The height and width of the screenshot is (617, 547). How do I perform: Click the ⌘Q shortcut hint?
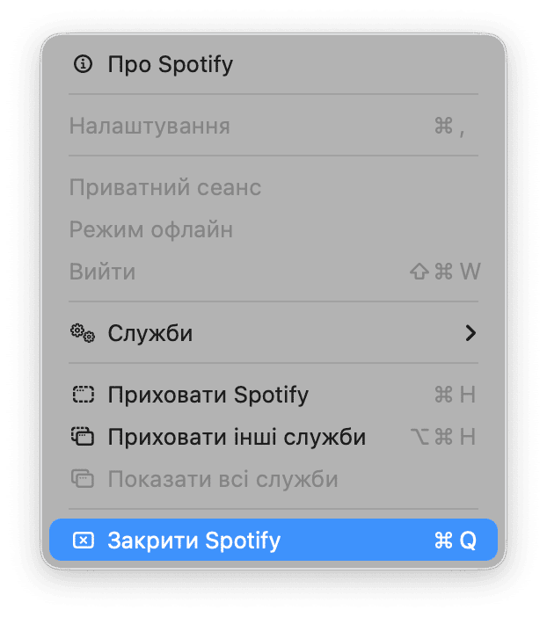point(455,540)
